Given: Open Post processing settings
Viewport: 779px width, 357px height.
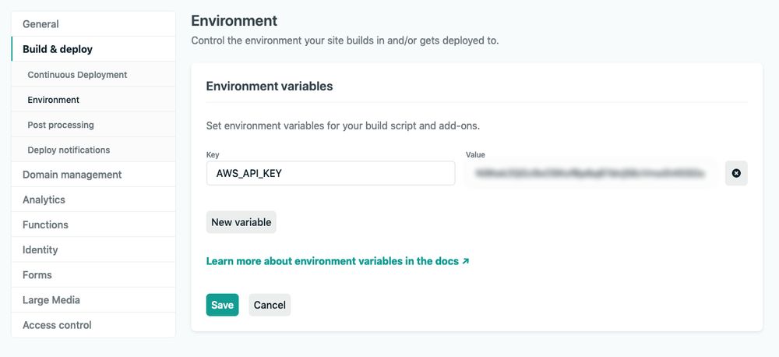Looking at the screenshot, I should click(61, 125).
